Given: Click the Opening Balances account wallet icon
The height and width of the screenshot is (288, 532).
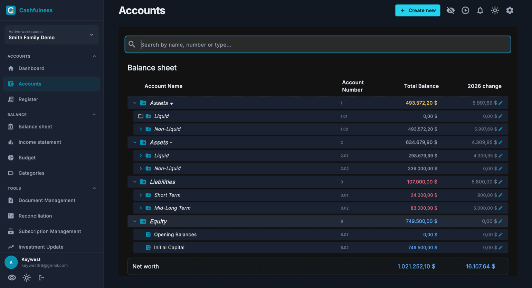Looking at the screenshot, I should click(x=148, y=234).
